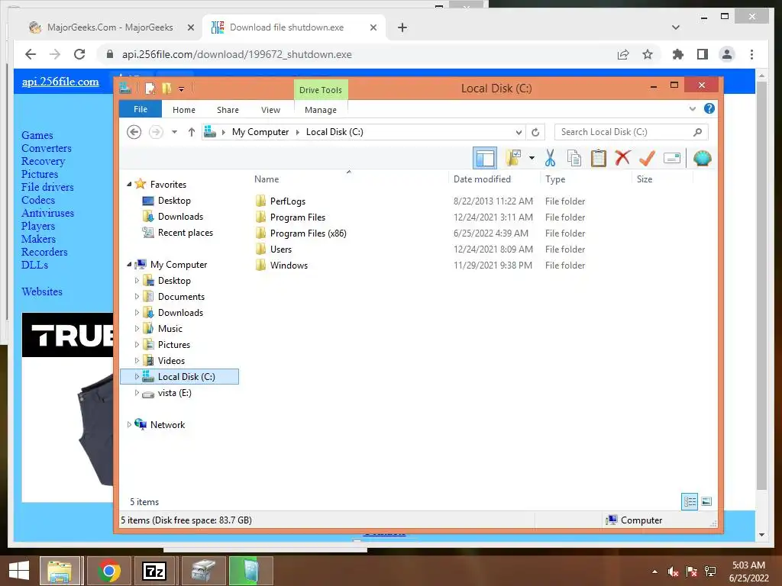Open the Manage ribbon tab
The width and height of the screenshot is (782, 586).
321,110
